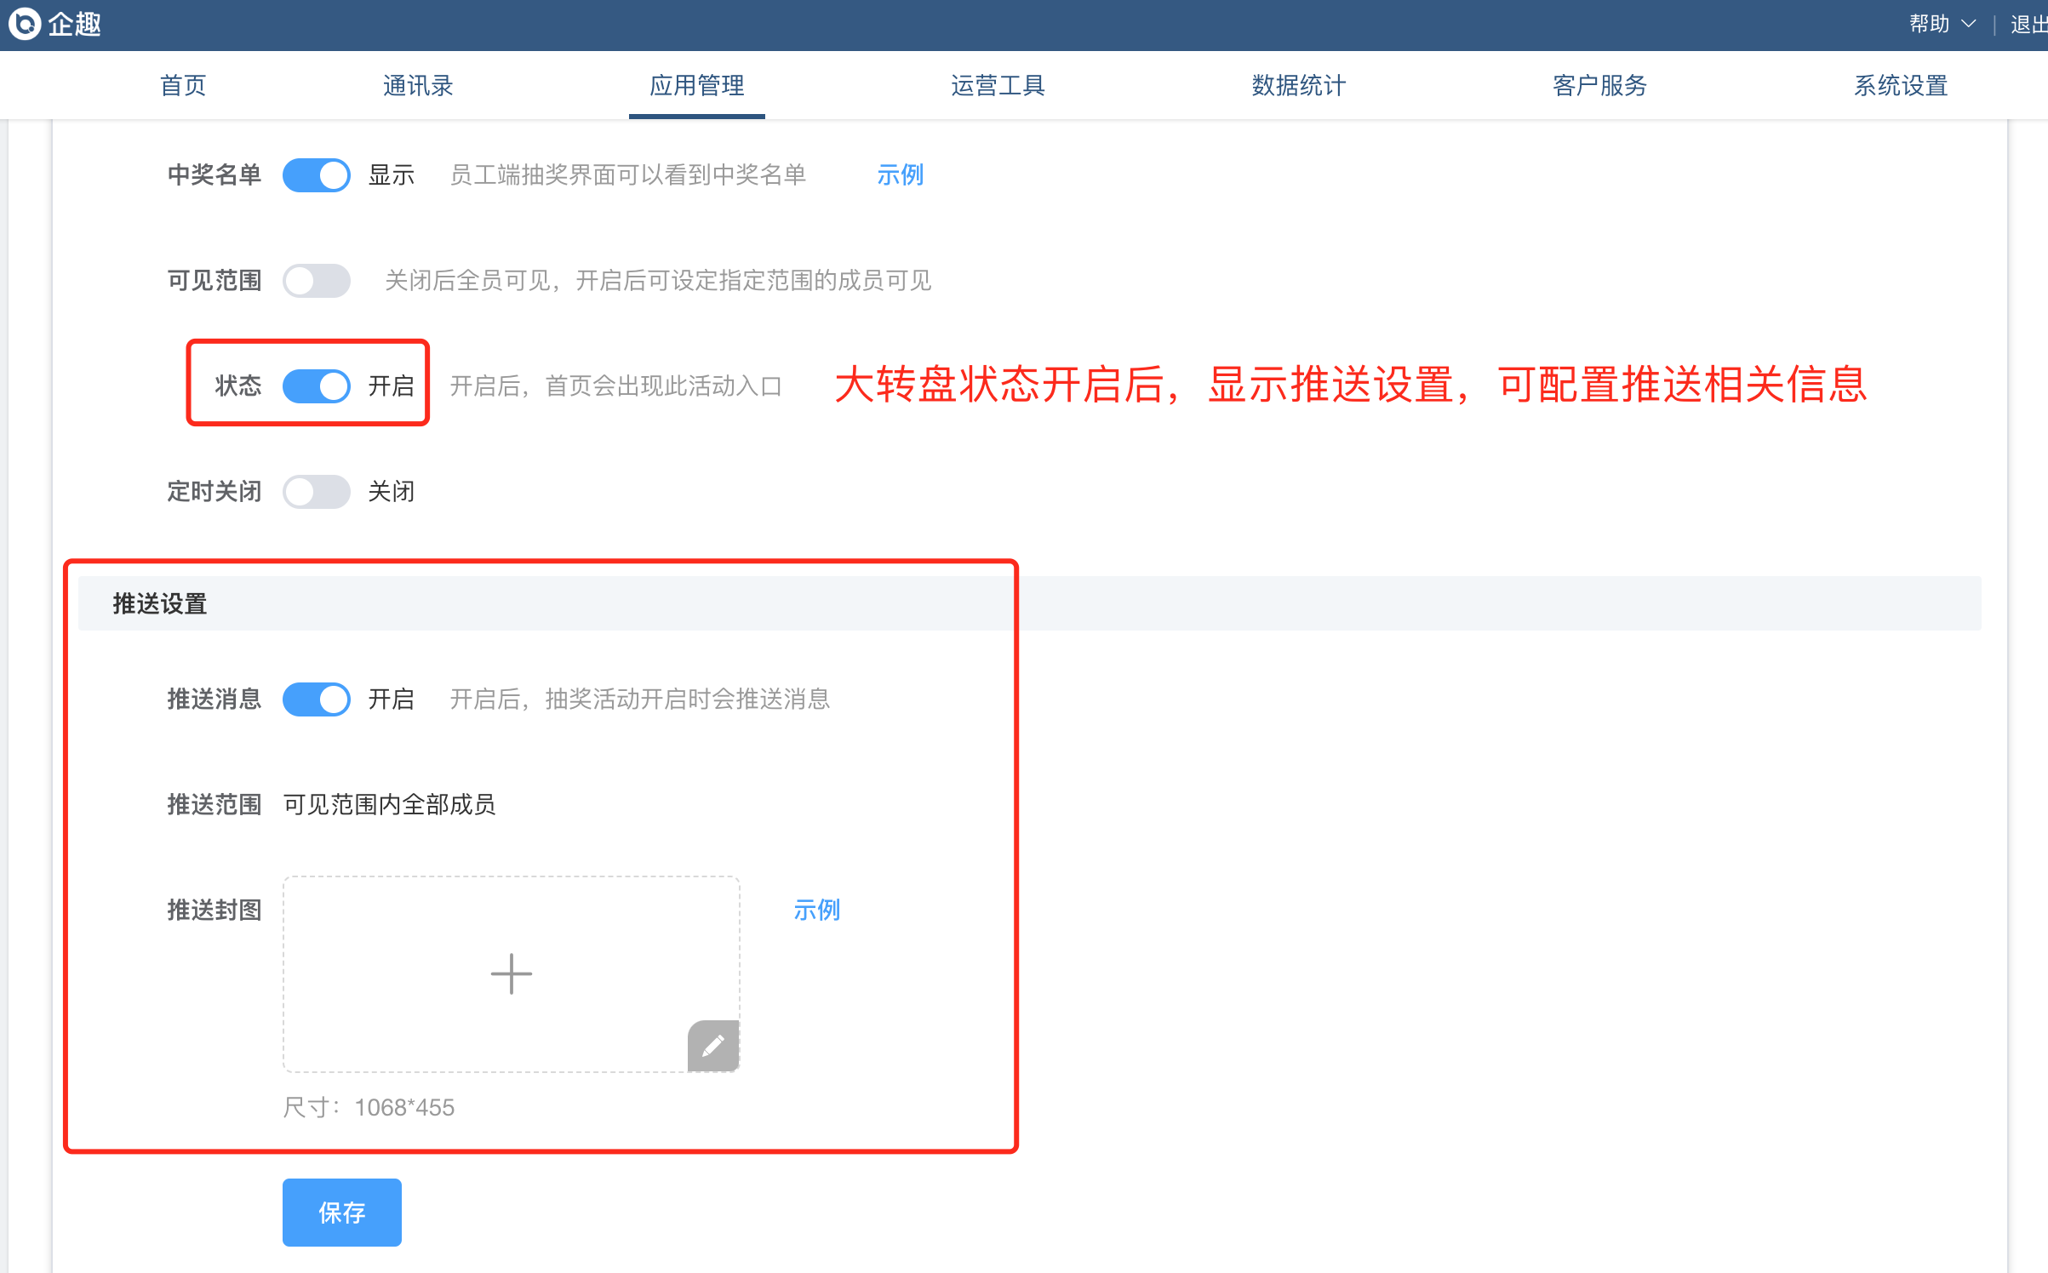
Task: Open 示例 link next to 中奖名单
Action: [x=900, y=175]
